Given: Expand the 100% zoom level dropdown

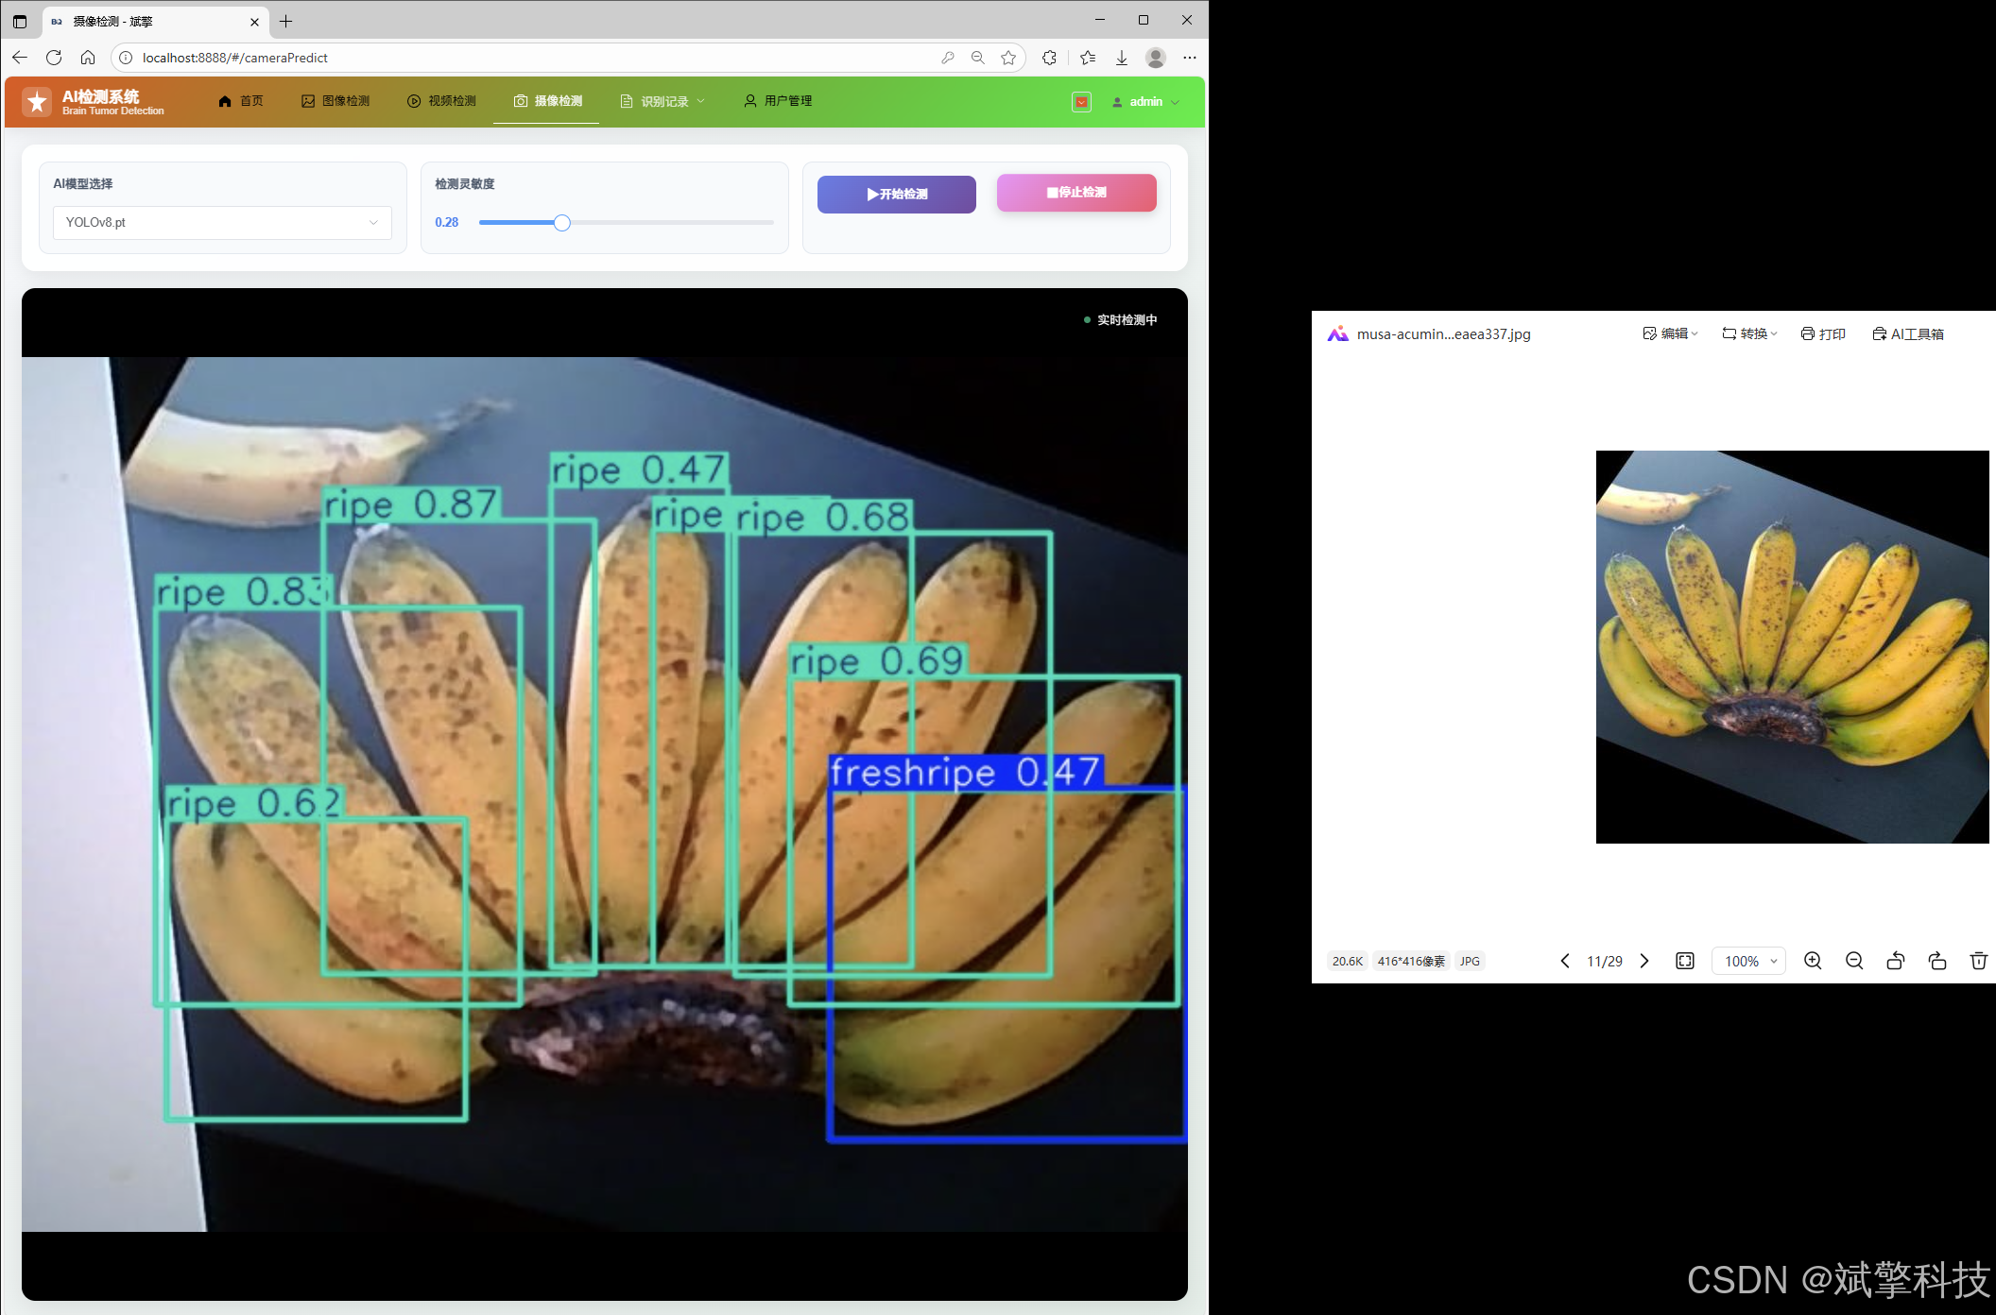Looking at the screenshot, I should pyautogui.click(x=1749, y=961).
